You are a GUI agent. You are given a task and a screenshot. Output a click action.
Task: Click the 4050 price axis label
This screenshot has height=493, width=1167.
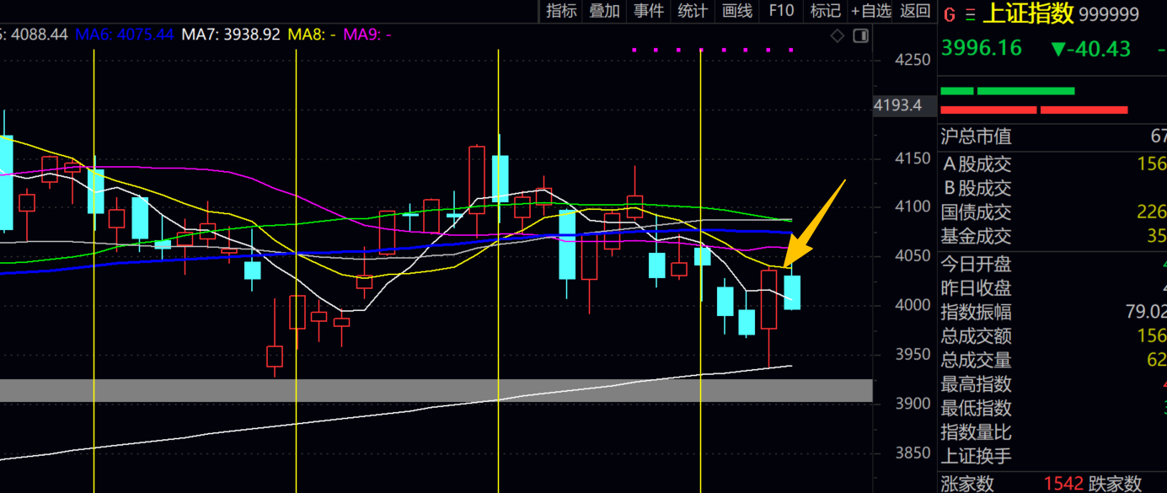913,256
